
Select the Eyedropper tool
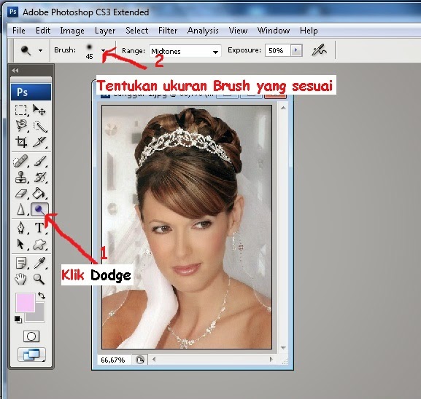coord(39,263)
